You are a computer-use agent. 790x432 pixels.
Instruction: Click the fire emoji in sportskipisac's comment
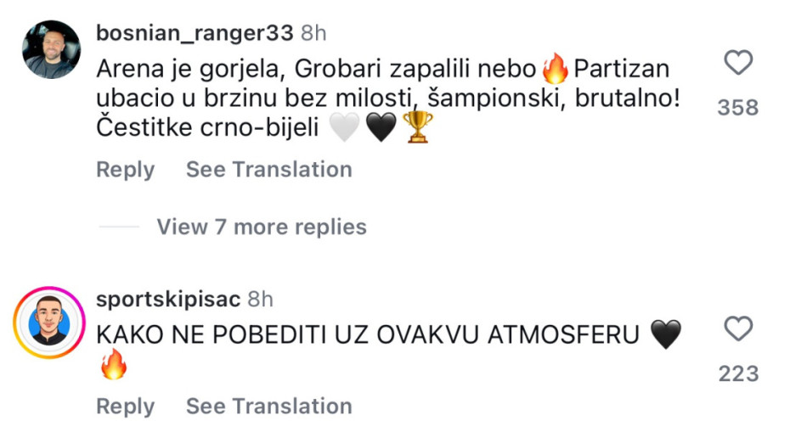[x=113, y=365]
